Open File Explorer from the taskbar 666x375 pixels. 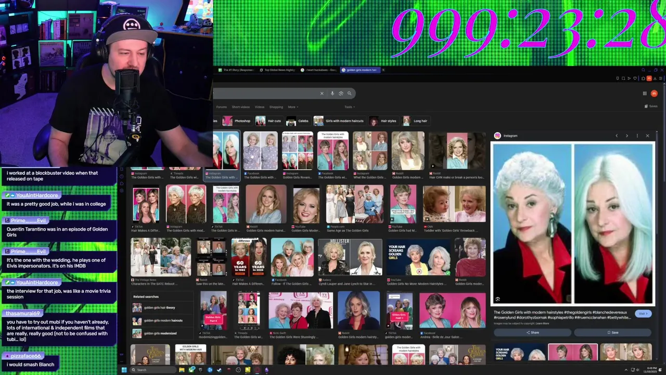182,370
